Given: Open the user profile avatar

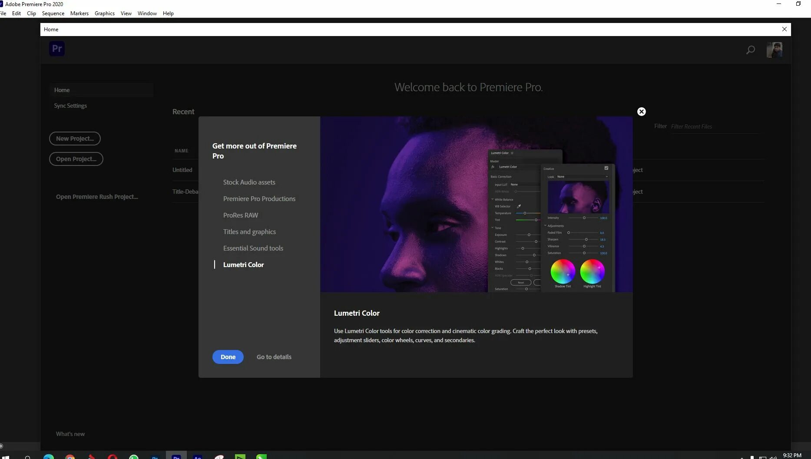Looking at the screenshot, I should click(x=775, y=50).
